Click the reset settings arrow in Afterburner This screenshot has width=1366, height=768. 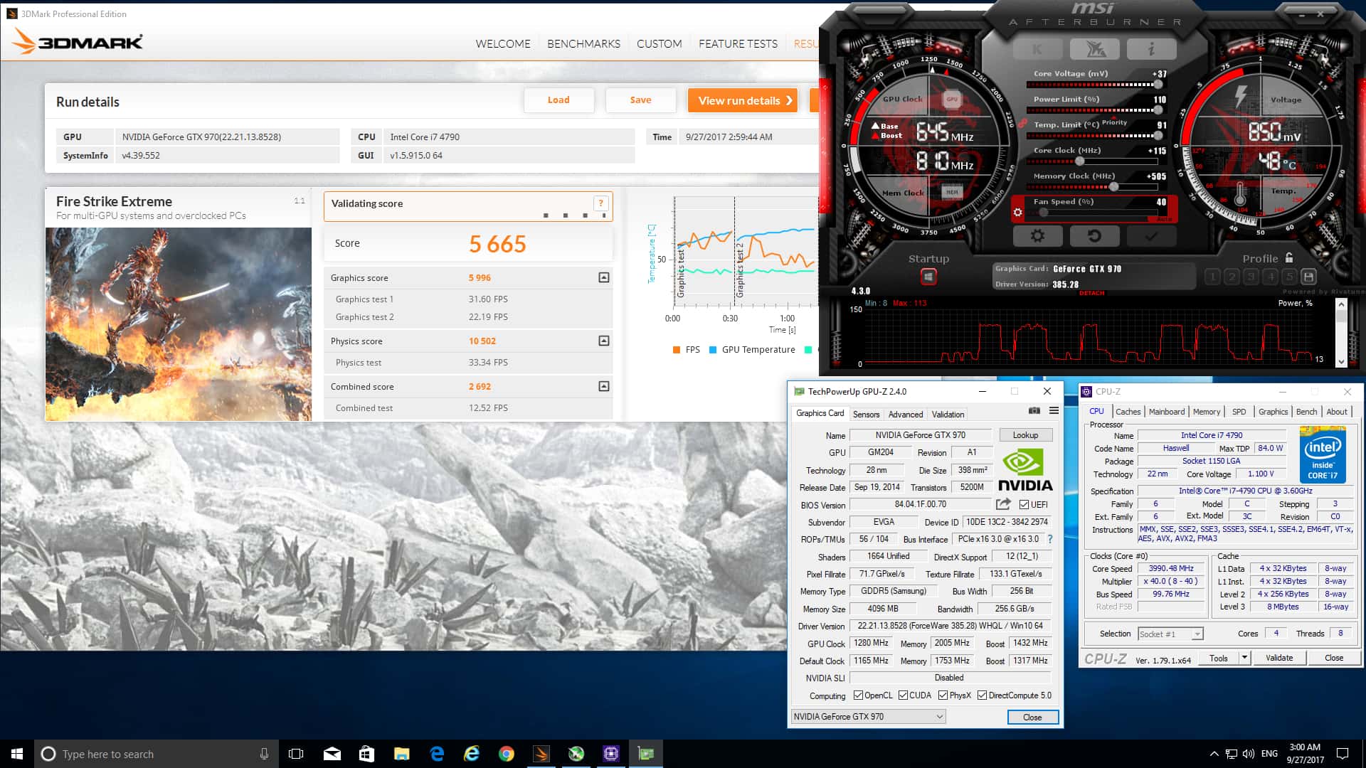[x=1094, y=236]
